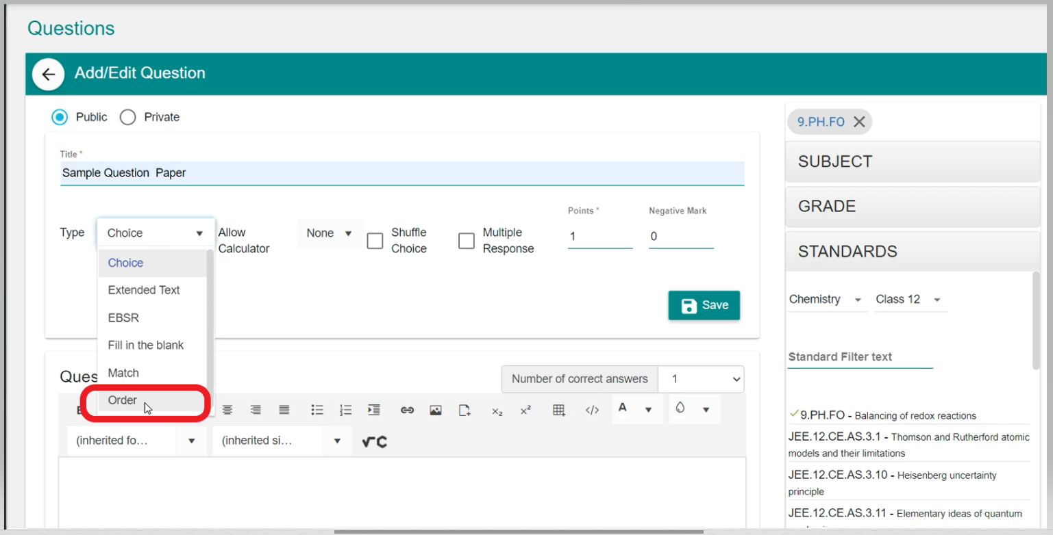Viewport: 1053px width, 535px height.
Task: Save the question
Action: (704, 305)
